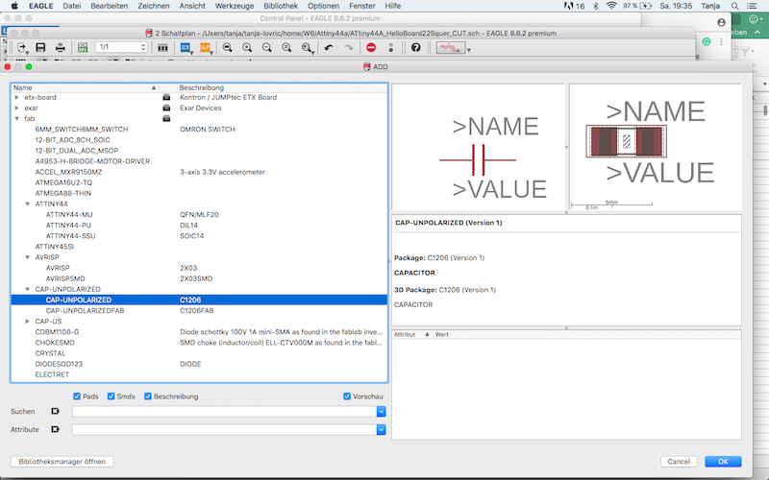Open the Werkzeuge menu
769x480 pixels.
[x=235, y=6]
